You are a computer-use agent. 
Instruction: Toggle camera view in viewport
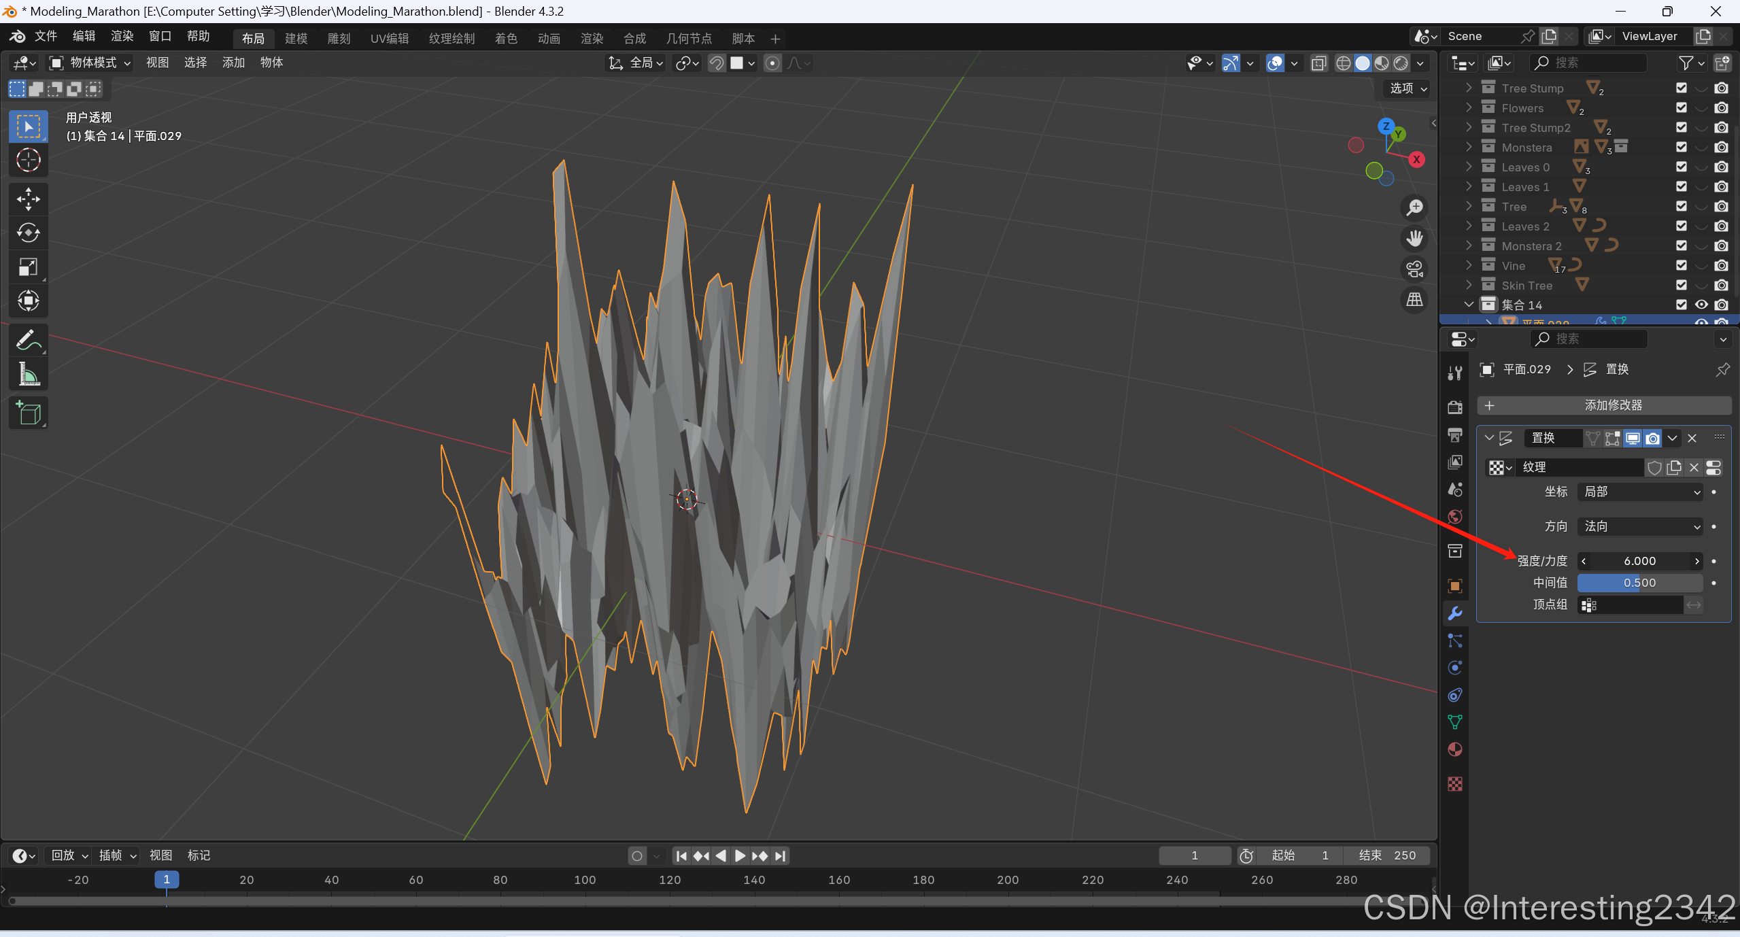tap(1415, 269)
